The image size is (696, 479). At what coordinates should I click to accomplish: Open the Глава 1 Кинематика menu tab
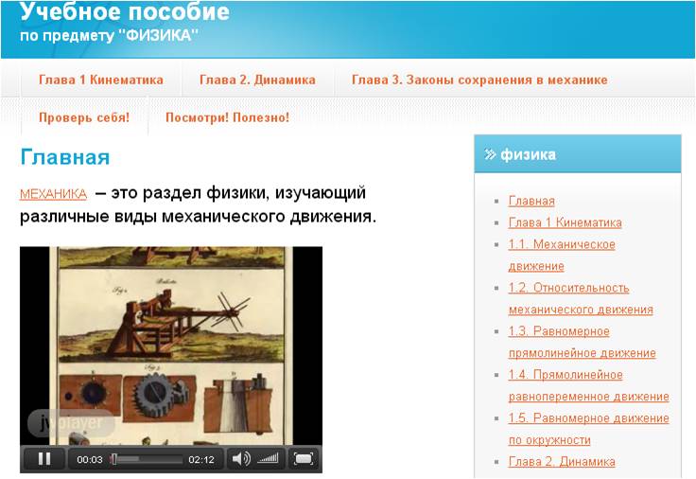click(101, 80)
